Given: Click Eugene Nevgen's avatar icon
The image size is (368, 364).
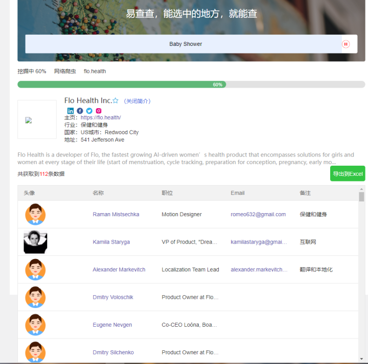Looking at the screenshot, I should point(35,325).
